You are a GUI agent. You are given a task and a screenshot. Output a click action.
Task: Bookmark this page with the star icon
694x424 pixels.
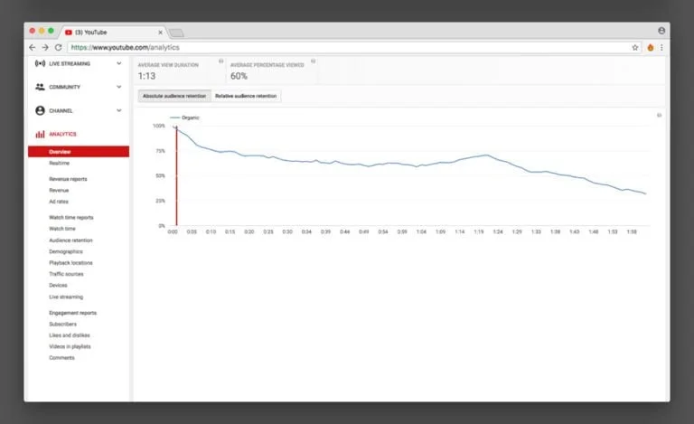click(x=635, y=47)
